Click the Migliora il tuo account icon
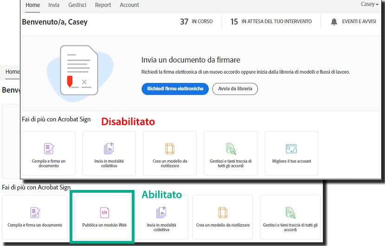The width and height of the screenshot is (385, 246). (x=291, y=149)
